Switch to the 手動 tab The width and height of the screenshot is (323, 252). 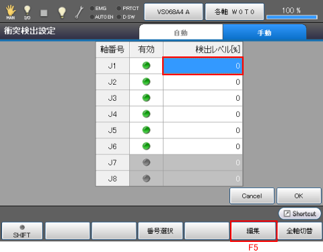click(264, 32)
